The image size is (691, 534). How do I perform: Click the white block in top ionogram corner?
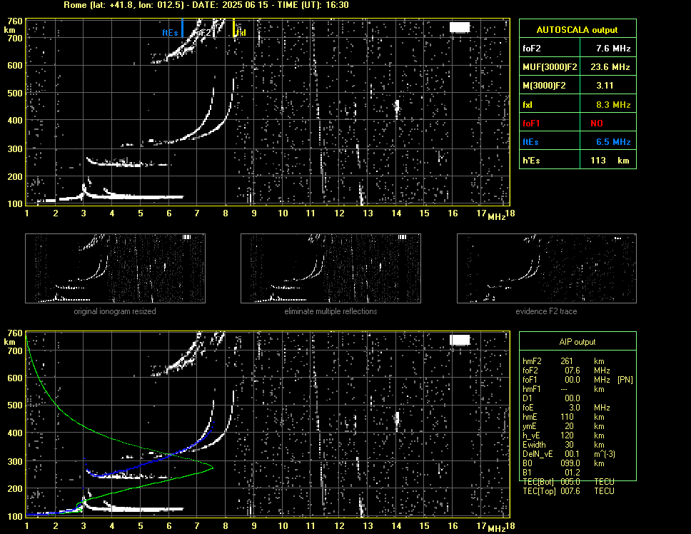(x=460, y=27)
